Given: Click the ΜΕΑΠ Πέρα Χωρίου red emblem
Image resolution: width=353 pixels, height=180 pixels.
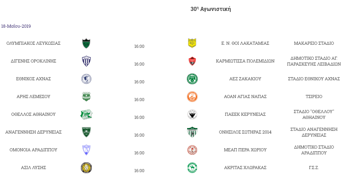Looking at the screenshot, I should 192,150.
